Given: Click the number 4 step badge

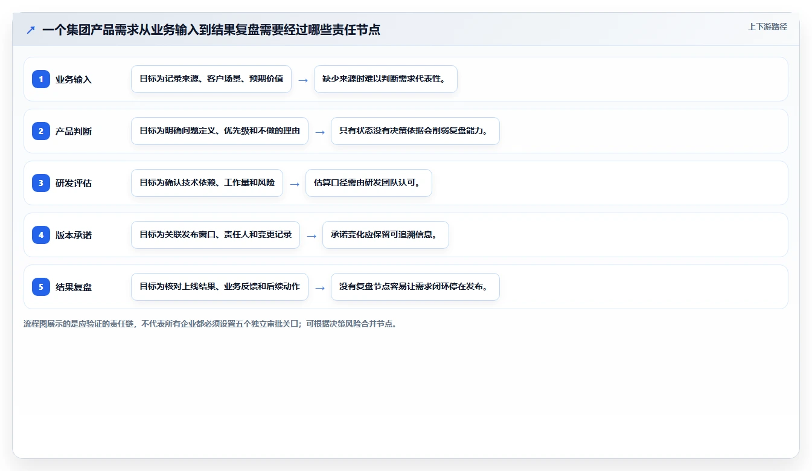Looking at the screenshot, I should click(x=41, y=234).
